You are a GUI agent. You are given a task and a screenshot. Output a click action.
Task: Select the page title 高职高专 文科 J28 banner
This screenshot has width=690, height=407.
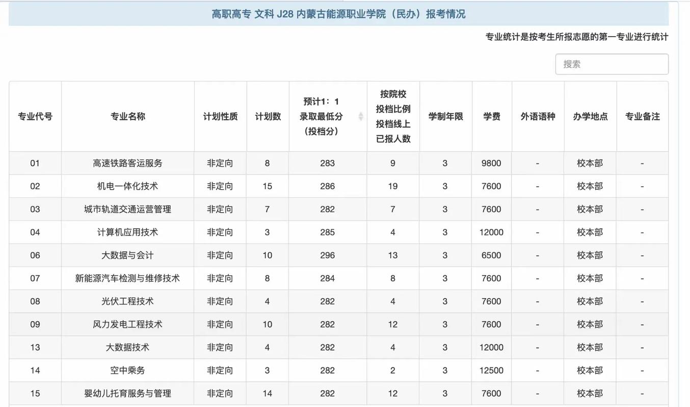[338, 14]
